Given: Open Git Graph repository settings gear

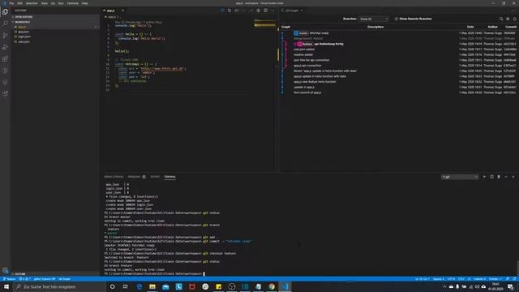Looking at the screenshot, I should (x=508, y=19).
